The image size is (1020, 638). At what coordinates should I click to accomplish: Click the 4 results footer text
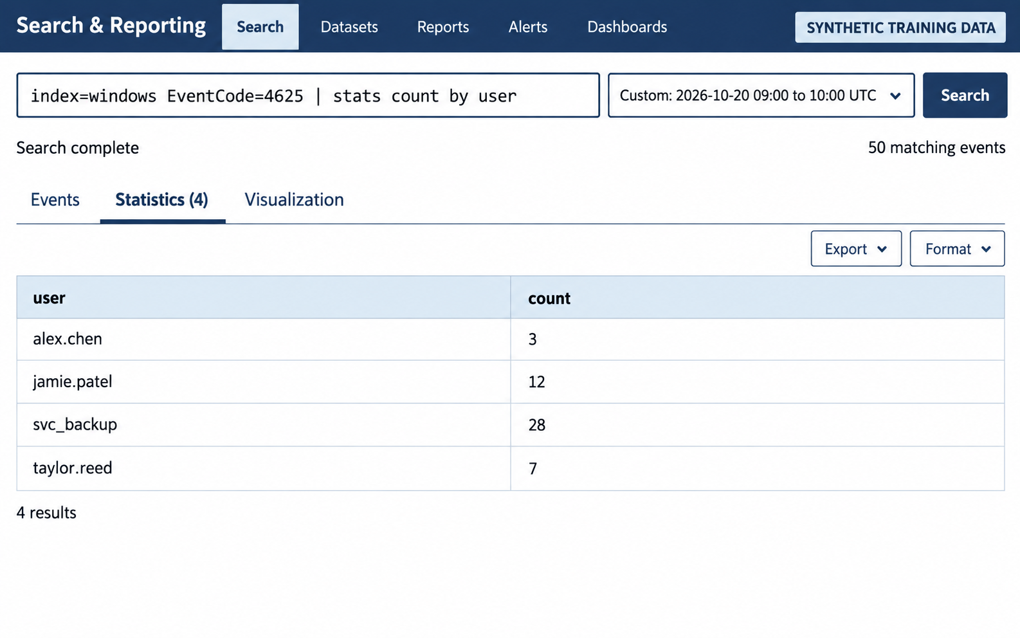46,513
